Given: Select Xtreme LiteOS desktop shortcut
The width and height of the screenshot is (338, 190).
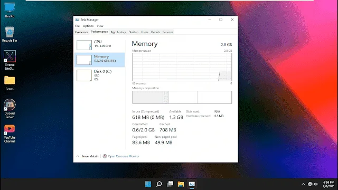Looking at the screenshot, I should tap(10, 60).
